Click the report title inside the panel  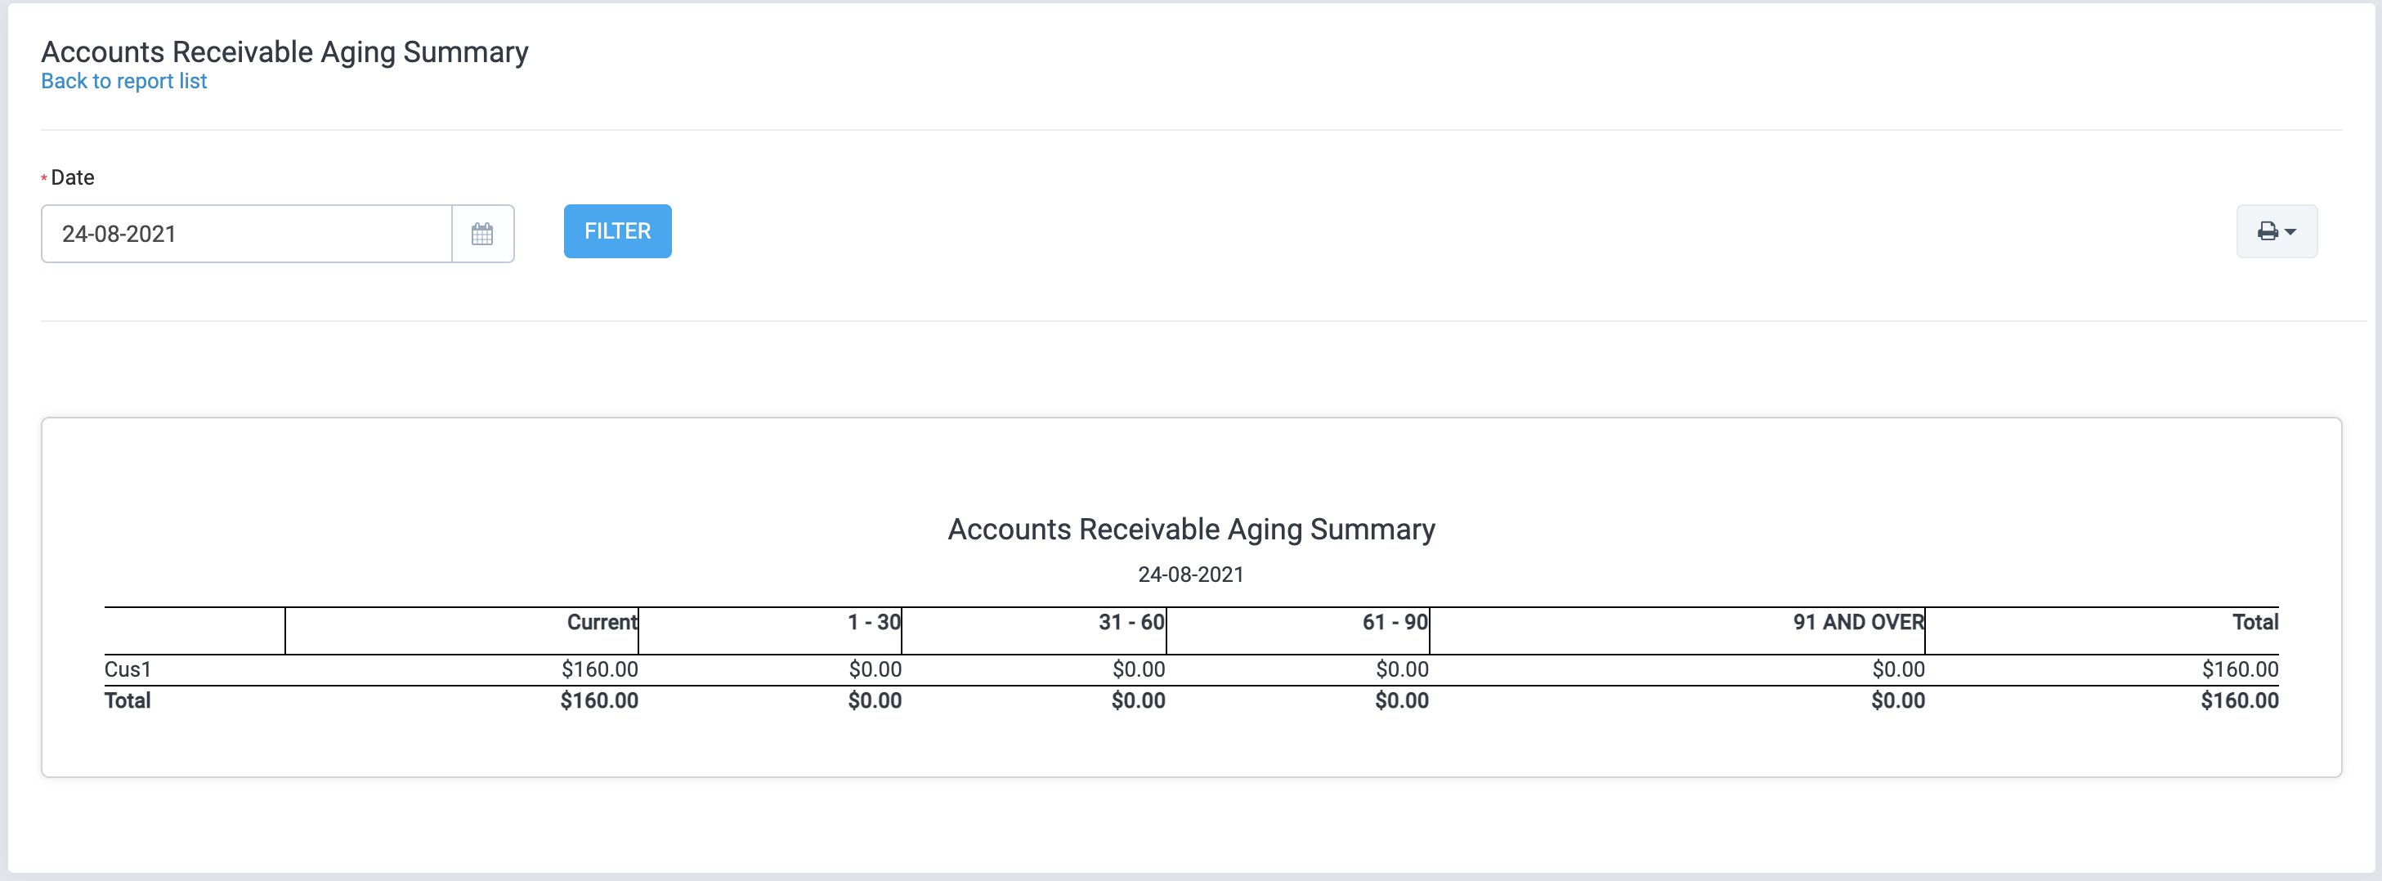coord(1191,530)
